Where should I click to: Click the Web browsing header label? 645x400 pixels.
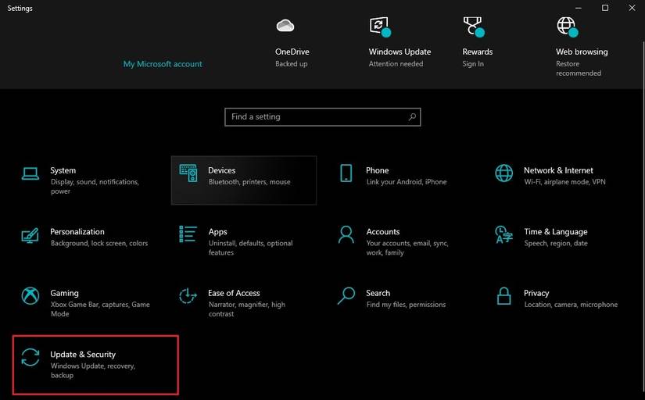582,52
